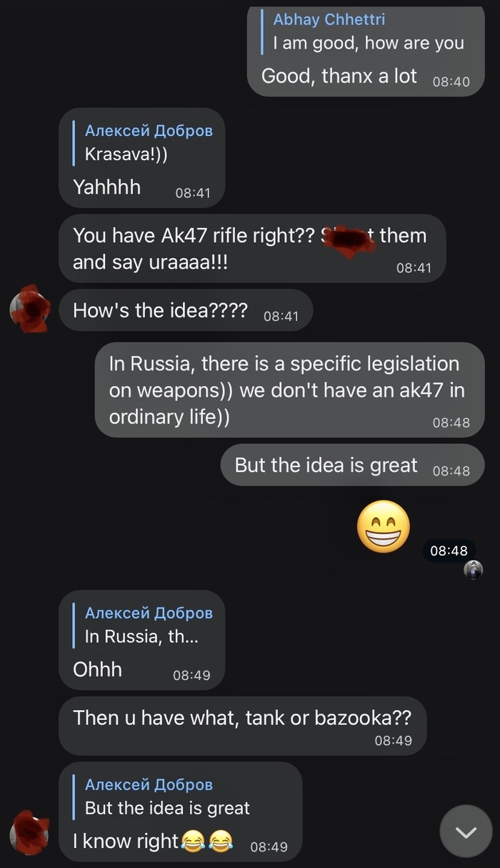
Task: Tap Abhay Chhettri name in reply quote
Action: 329,19
